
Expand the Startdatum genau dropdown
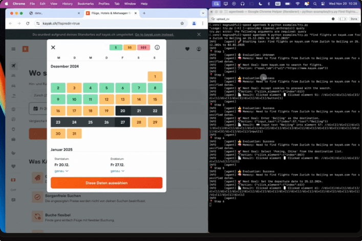point(61,171)
